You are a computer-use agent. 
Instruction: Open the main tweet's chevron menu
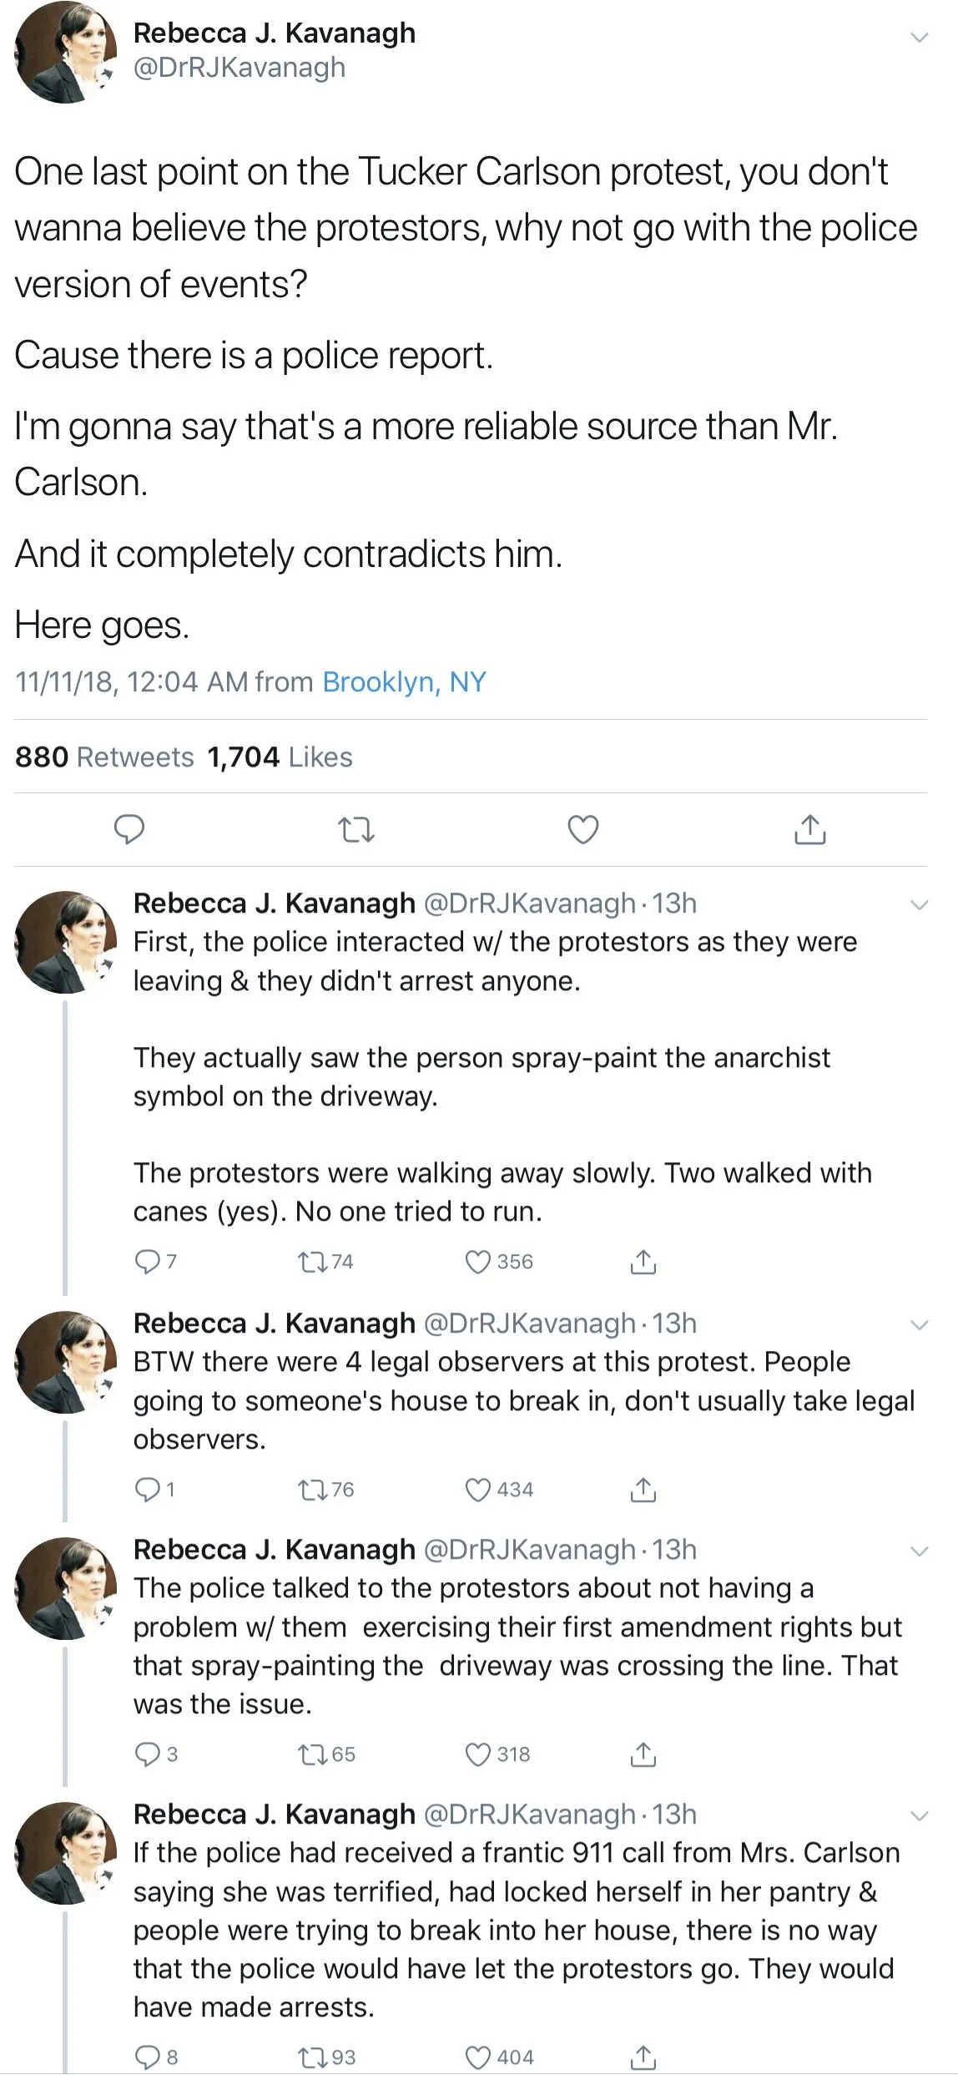919,38
